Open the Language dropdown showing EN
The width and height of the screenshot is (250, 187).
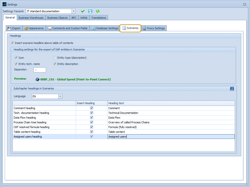point(60,96)
